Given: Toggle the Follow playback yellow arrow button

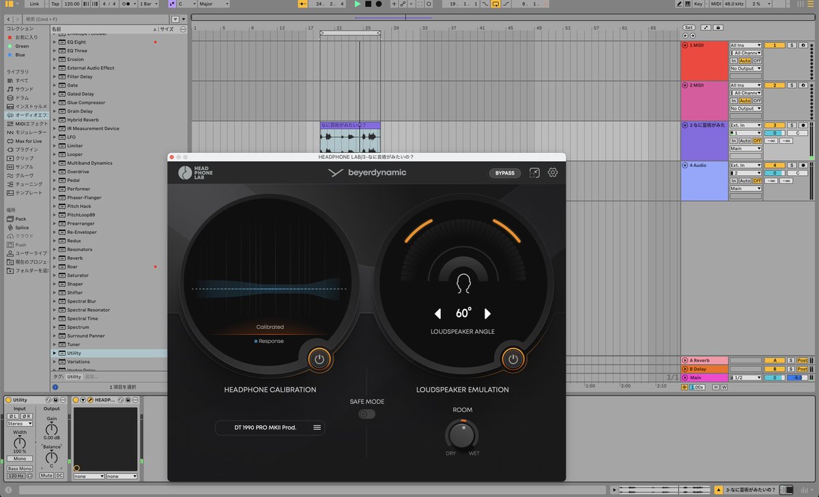Looking at the screenshot, I should click(303, 4).
